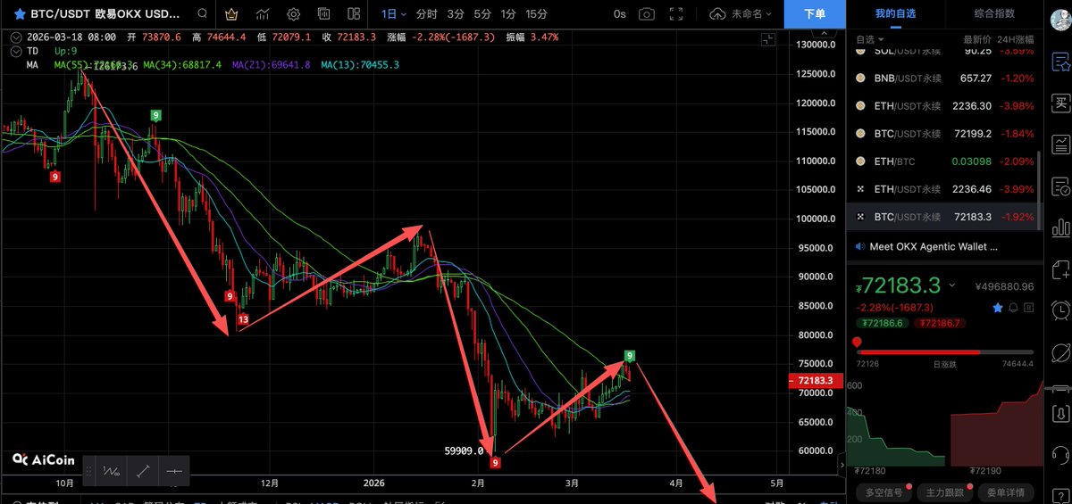Select ETH/USDT永续 row priced 2236.30
The image size is (1072, 504).
click(x=943, y=106)
